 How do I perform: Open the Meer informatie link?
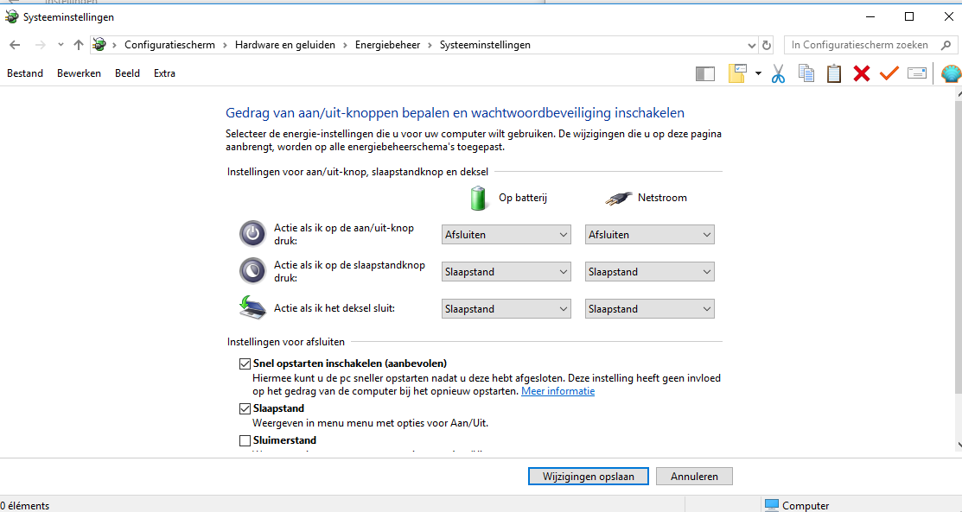coord(557,391)
